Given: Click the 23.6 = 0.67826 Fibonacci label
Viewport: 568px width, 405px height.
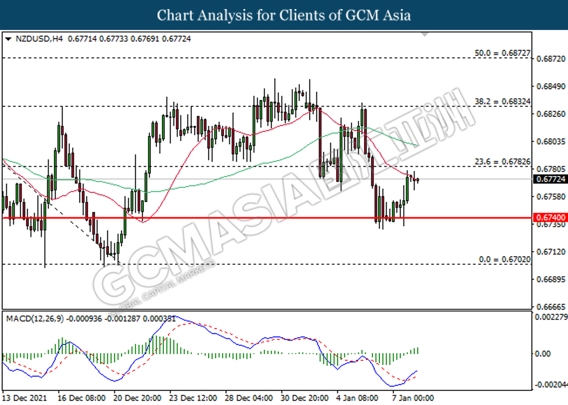Looking at the screenshot, I should [x=502, y=161].
